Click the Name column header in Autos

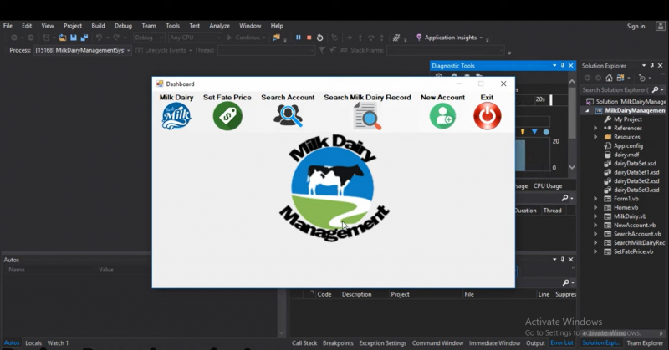pos(17,270)
